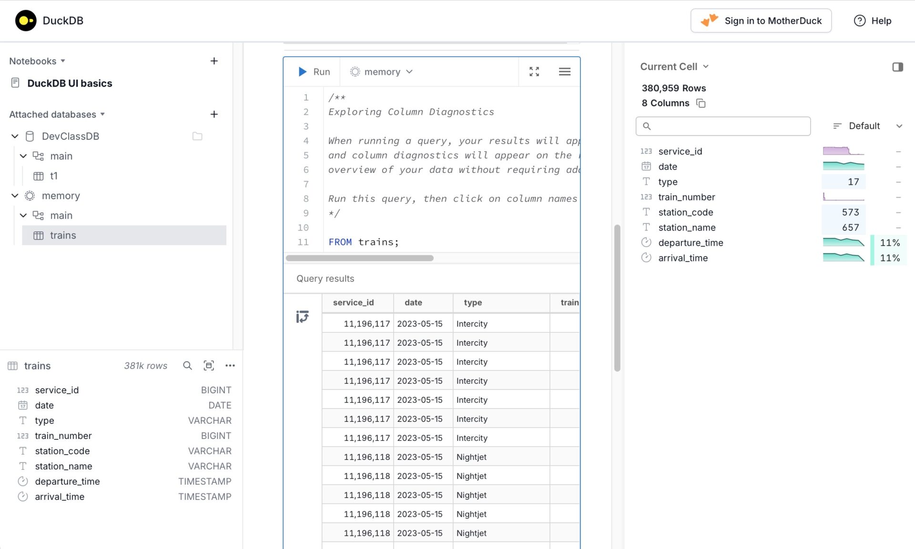Click the column search field in diagnostics panel

[723, 126]
